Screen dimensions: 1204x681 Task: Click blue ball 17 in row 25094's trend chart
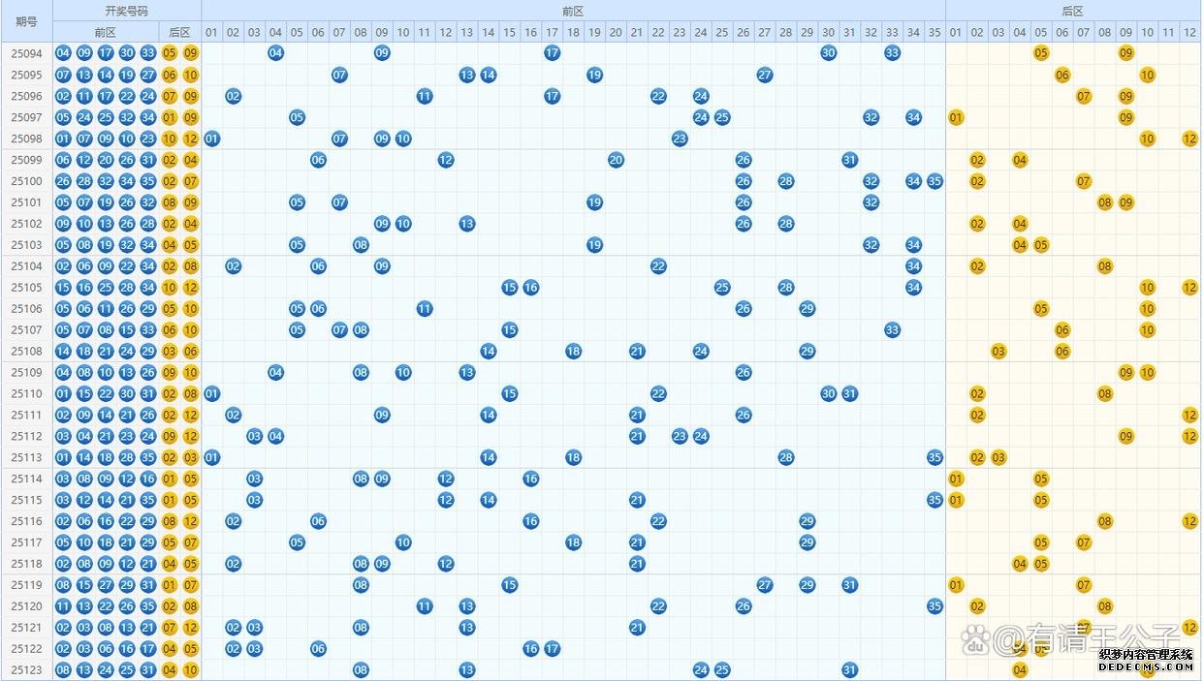(552, 53)
